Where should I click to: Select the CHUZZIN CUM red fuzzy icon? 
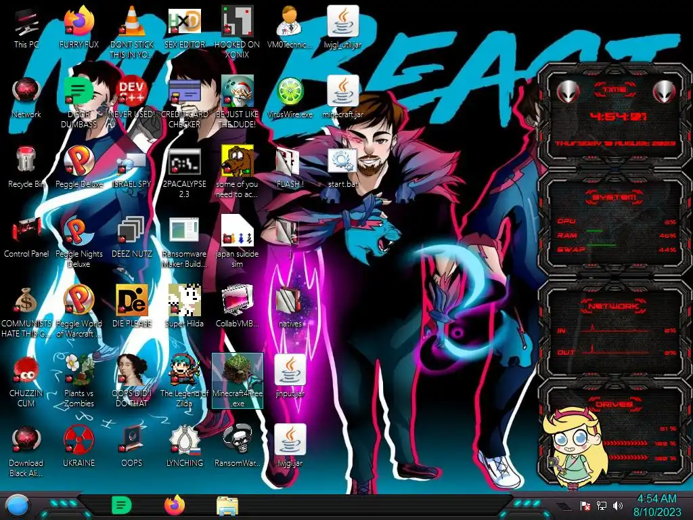point(26,382)
